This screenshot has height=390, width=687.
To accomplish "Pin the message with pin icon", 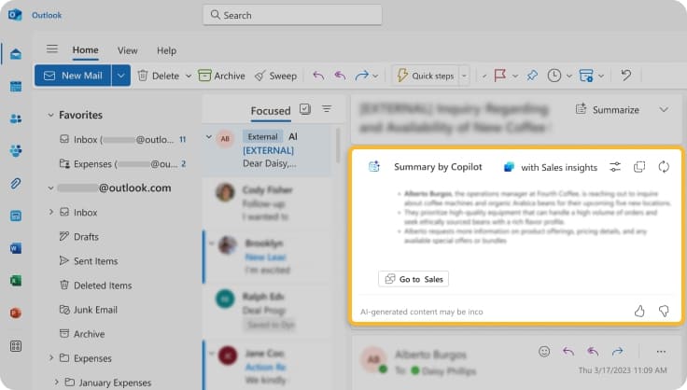I will coord(532,76).
